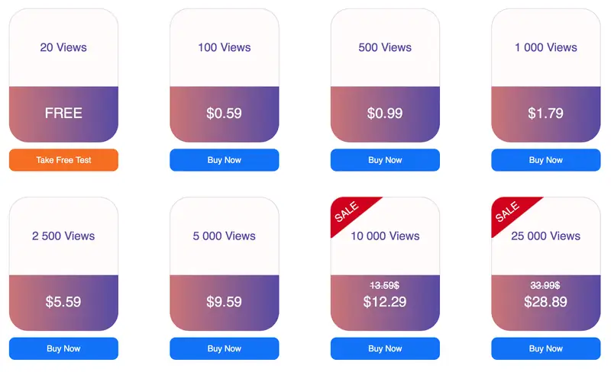The height and width of the screenshot is (372, 611).
Task: Click the $0.99 price panel
Action: coord(385,114)
